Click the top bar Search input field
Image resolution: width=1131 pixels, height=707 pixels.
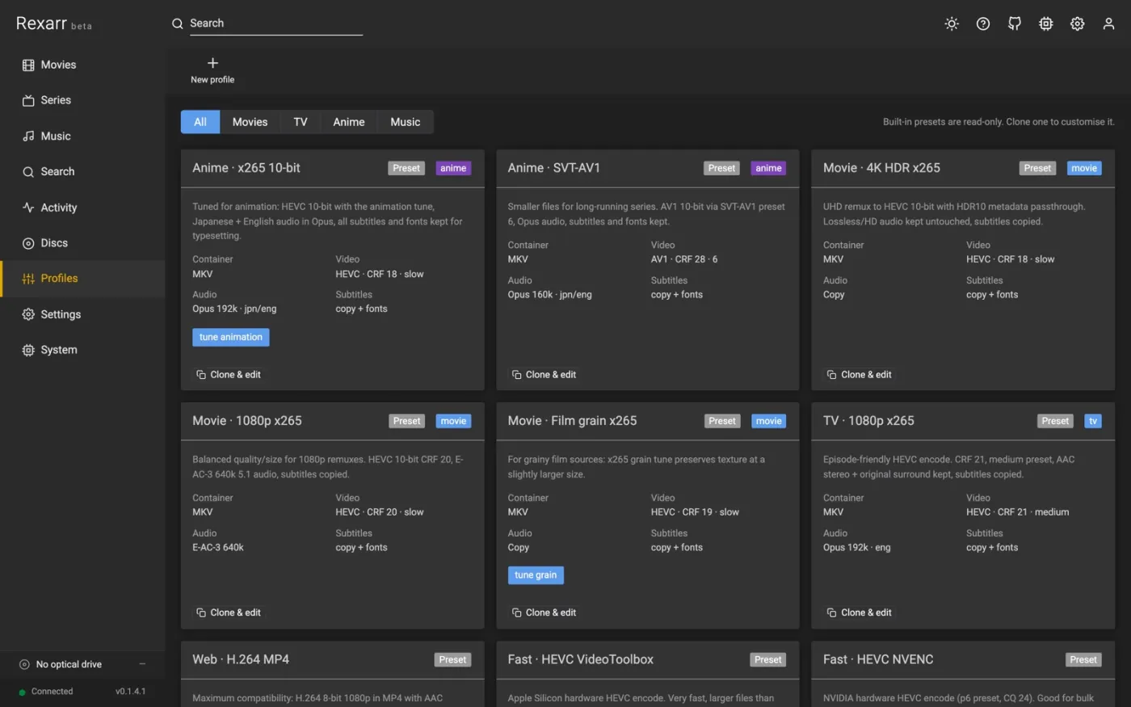click(275, 23)
